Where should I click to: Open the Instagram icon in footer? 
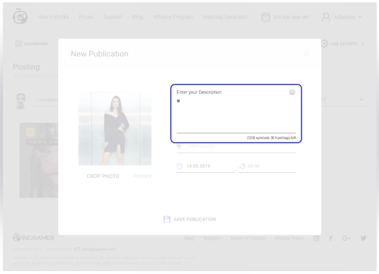pos(316,239)
